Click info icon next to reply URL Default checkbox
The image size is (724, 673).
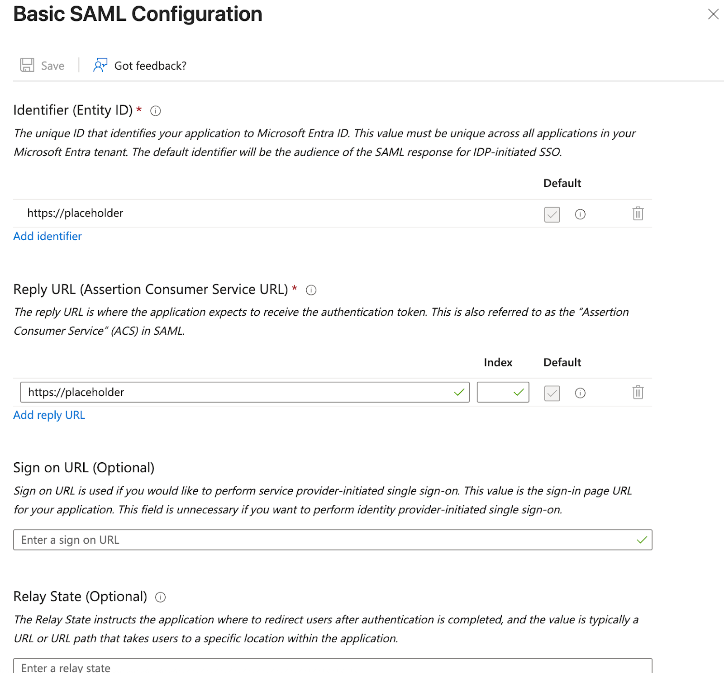(581, 393)
